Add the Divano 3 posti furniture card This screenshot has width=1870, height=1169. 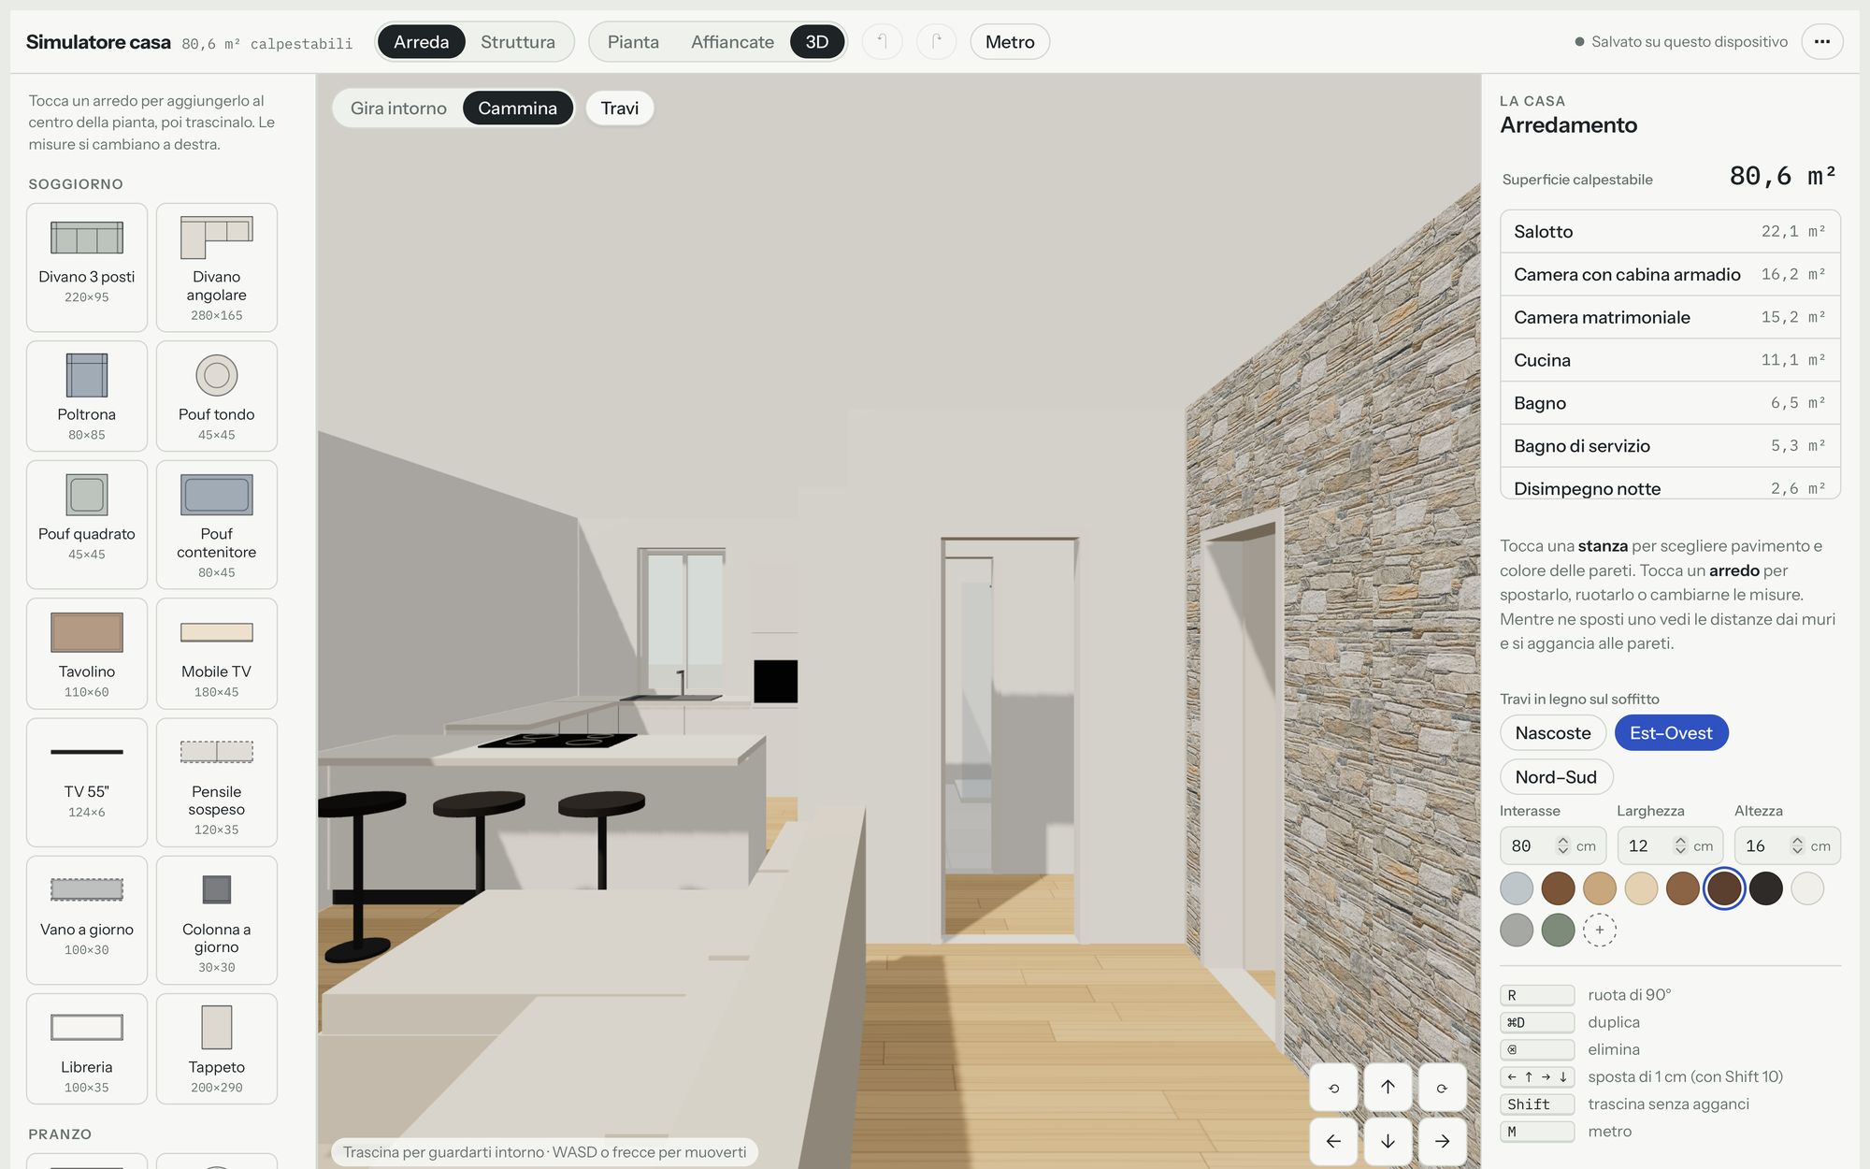[87, 267]
